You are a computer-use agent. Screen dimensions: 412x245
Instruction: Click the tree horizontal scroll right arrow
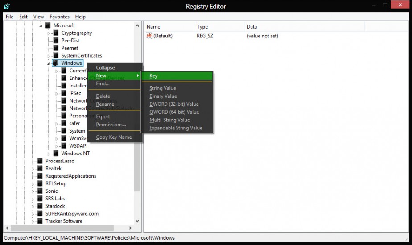coord(130,228)
